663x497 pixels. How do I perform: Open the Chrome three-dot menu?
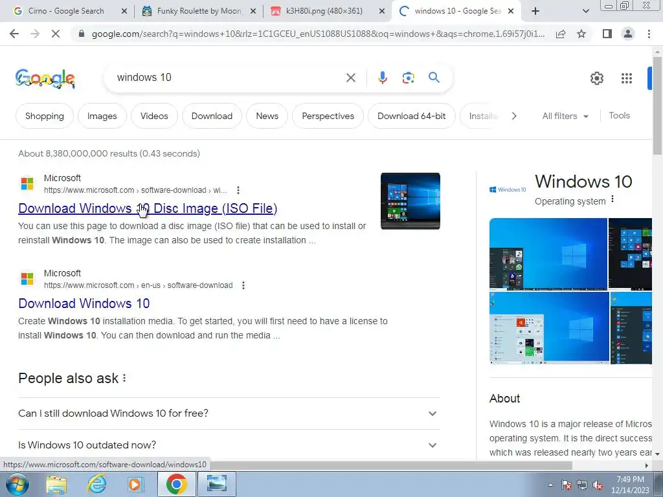(x=649, y=34)
